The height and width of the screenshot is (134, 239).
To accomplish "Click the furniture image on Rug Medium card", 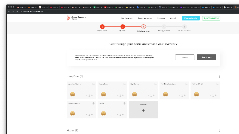I will click(x=134, y=94).
